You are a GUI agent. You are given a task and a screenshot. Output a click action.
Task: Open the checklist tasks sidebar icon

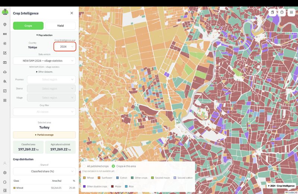(x=5, y=91)
